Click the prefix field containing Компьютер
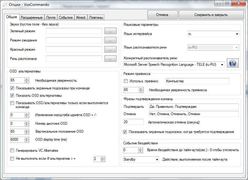Screen dimensions: 248x180 (x=197, y=81)
